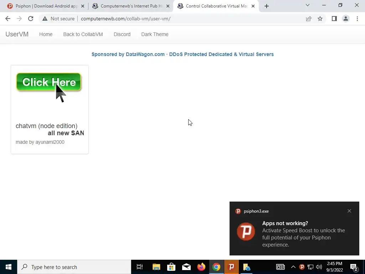This screenshot has height=274, width=365.
Task: Open Chrome three-dot menu
Action: pyautogui.click(x=357, y=19)
